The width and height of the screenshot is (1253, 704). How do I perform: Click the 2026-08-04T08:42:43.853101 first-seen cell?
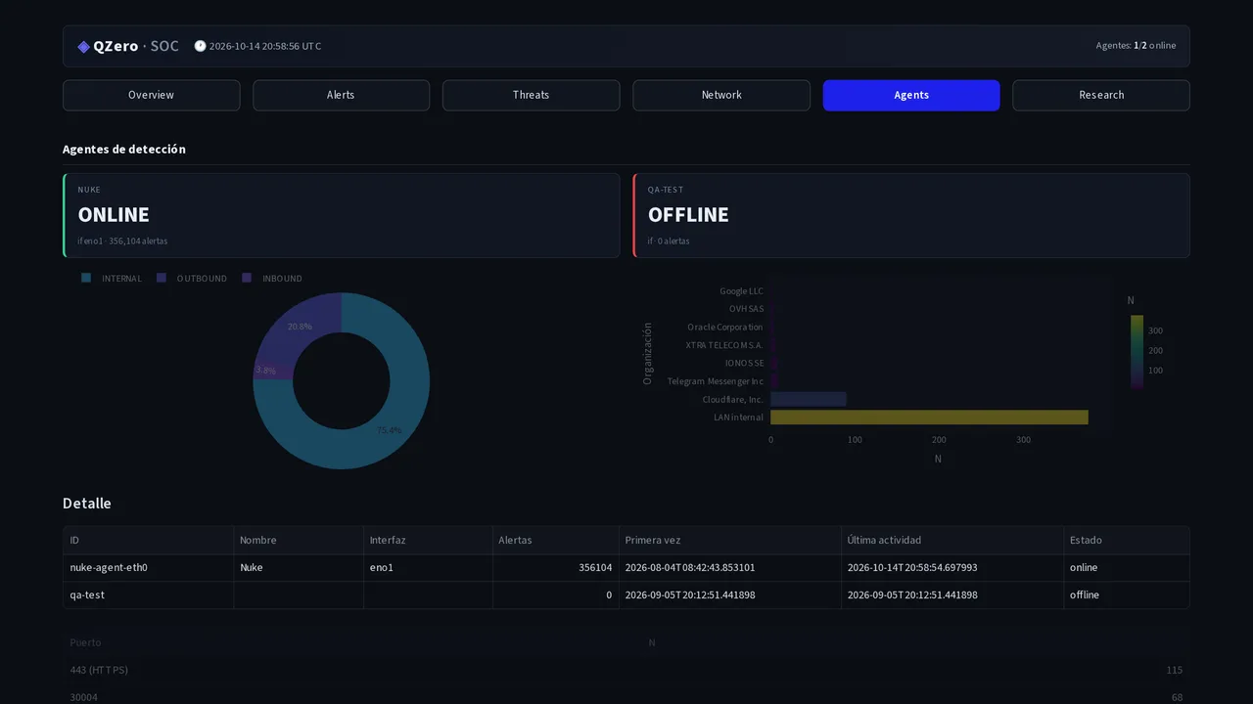click(x=730, y=567)
